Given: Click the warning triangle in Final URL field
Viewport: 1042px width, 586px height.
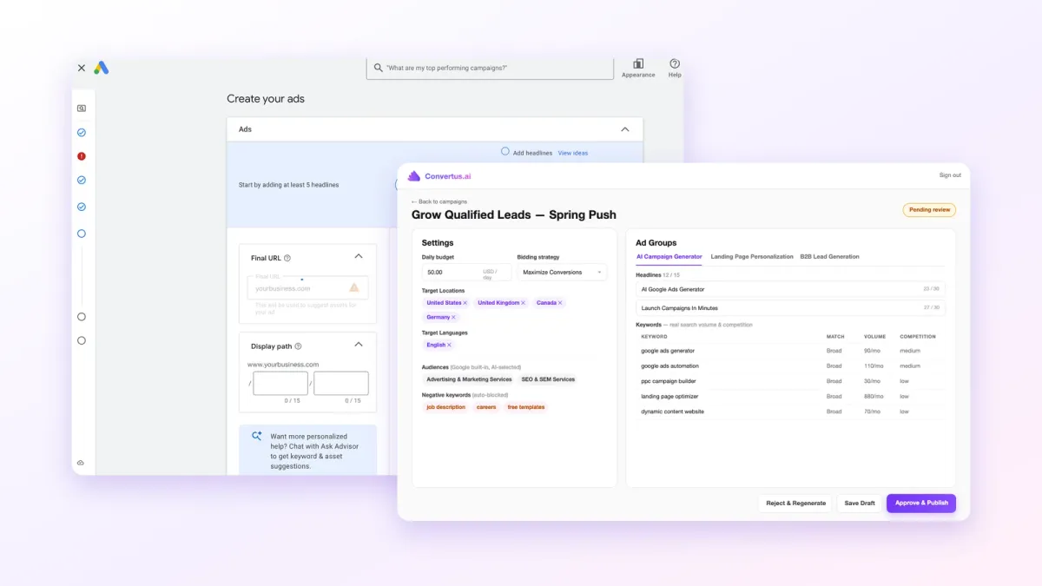Looking at the screenshot, I should click(354, 287).
